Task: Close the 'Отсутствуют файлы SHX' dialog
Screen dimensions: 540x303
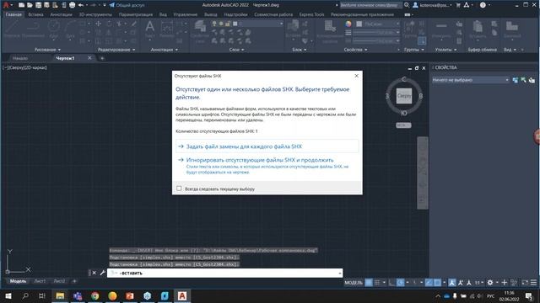Action: tap(356, 76)
